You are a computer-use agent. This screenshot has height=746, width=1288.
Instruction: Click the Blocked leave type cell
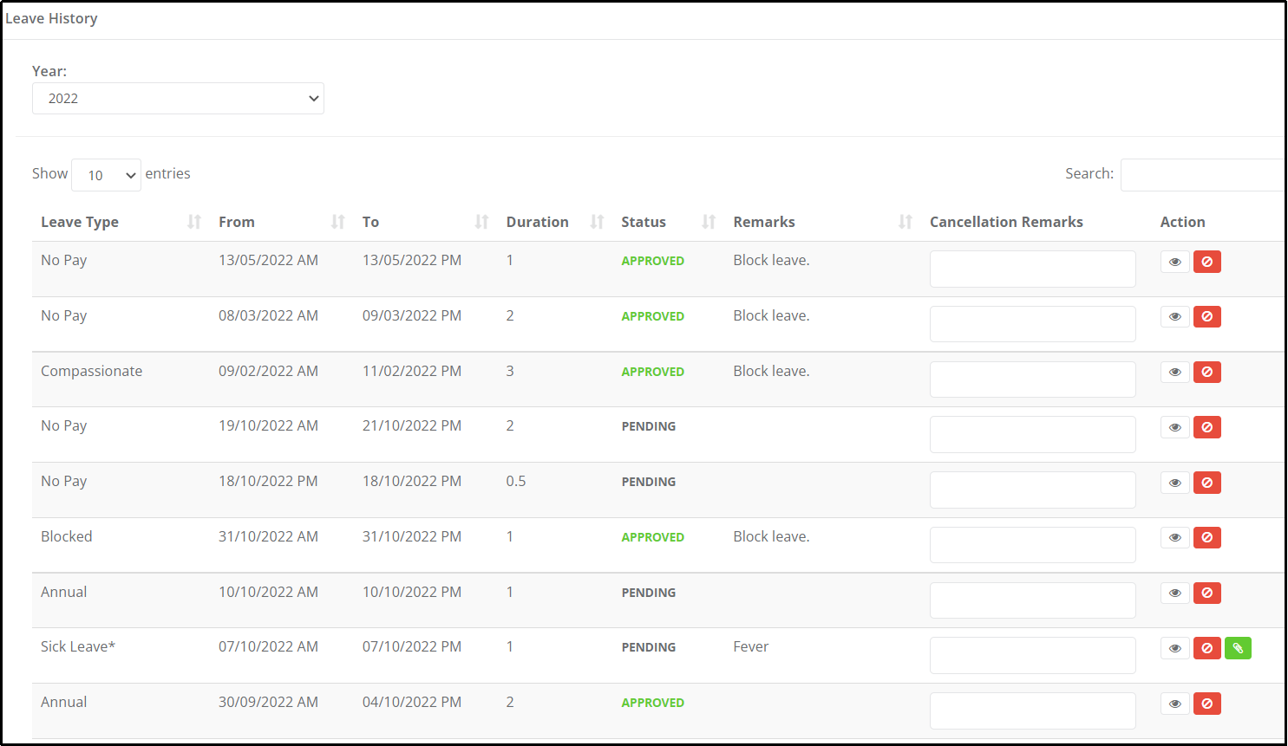pyautogui.click(x=66, y=536)
